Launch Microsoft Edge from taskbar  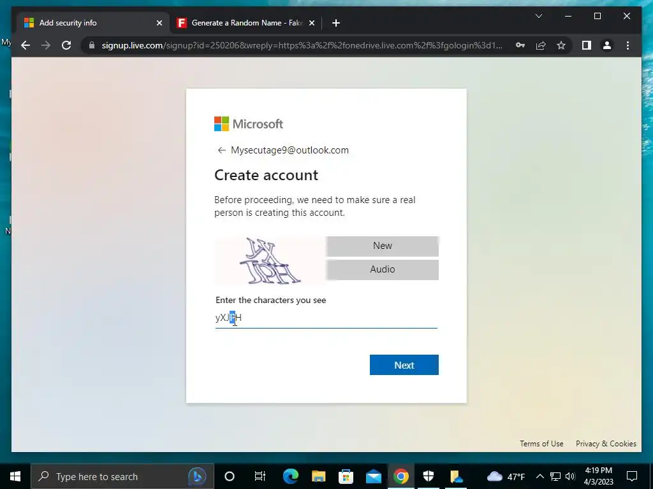(x=291, y=476)
